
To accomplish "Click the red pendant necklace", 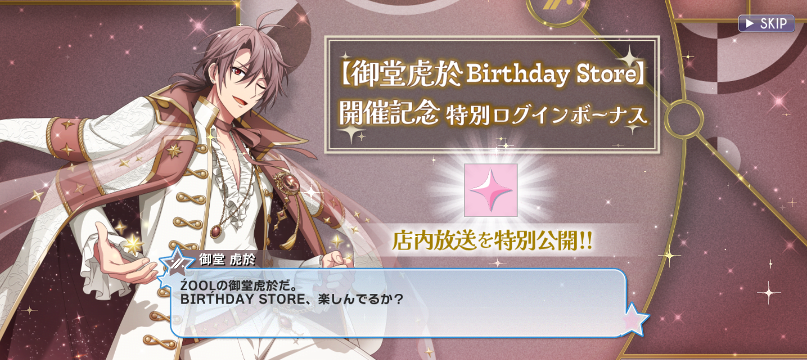I will pyautogui.click(x=216, y=231).
